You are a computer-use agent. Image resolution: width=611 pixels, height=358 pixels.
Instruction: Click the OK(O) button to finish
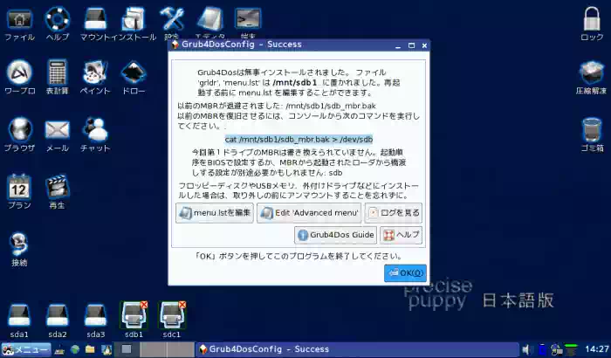click(x=405, y=273)
